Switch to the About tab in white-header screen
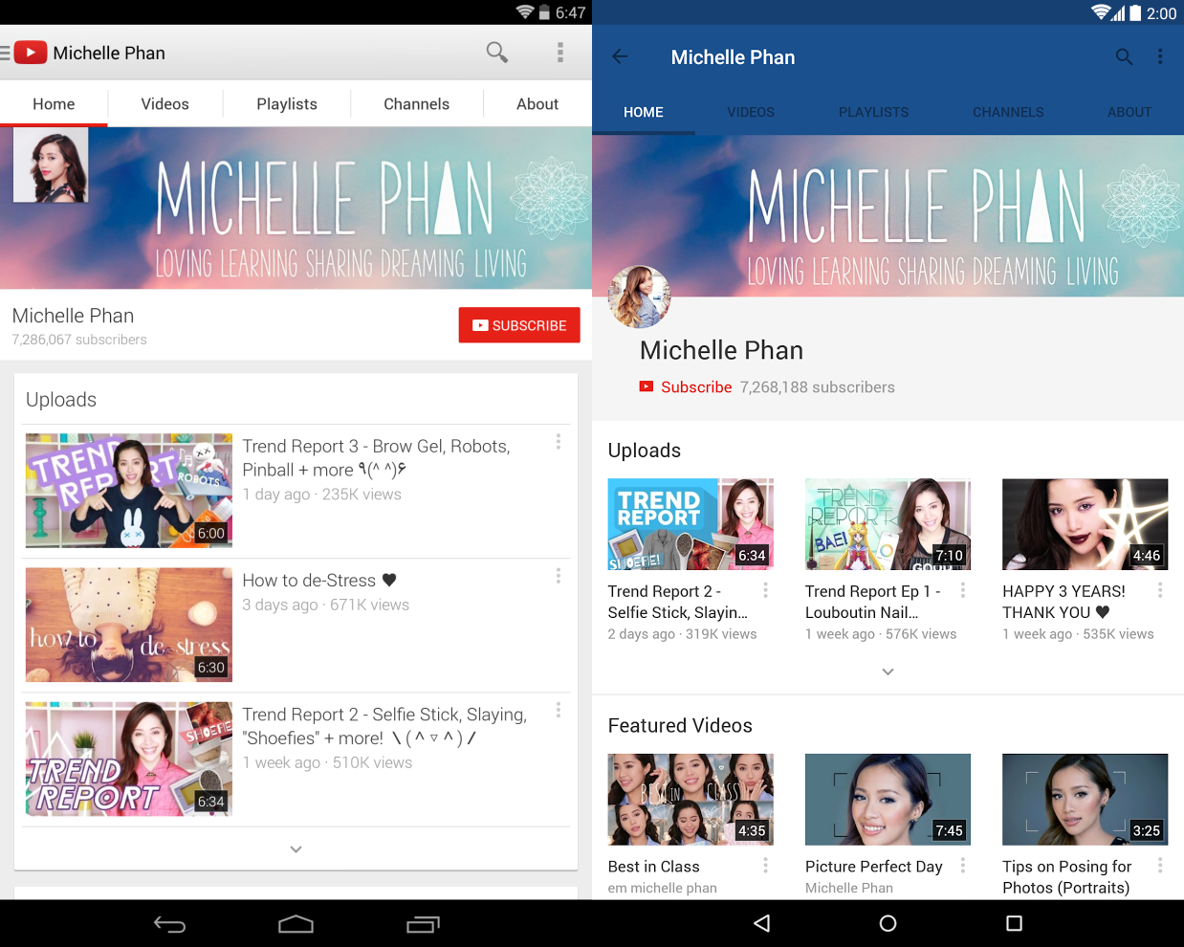 [537, 104]
